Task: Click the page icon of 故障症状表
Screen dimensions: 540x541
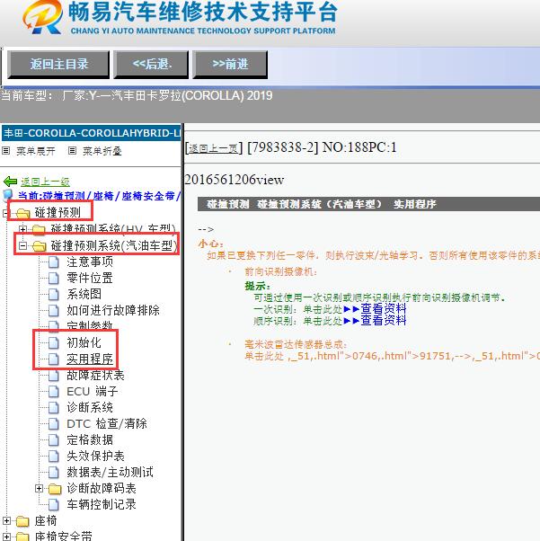Action: coord(54,375)
